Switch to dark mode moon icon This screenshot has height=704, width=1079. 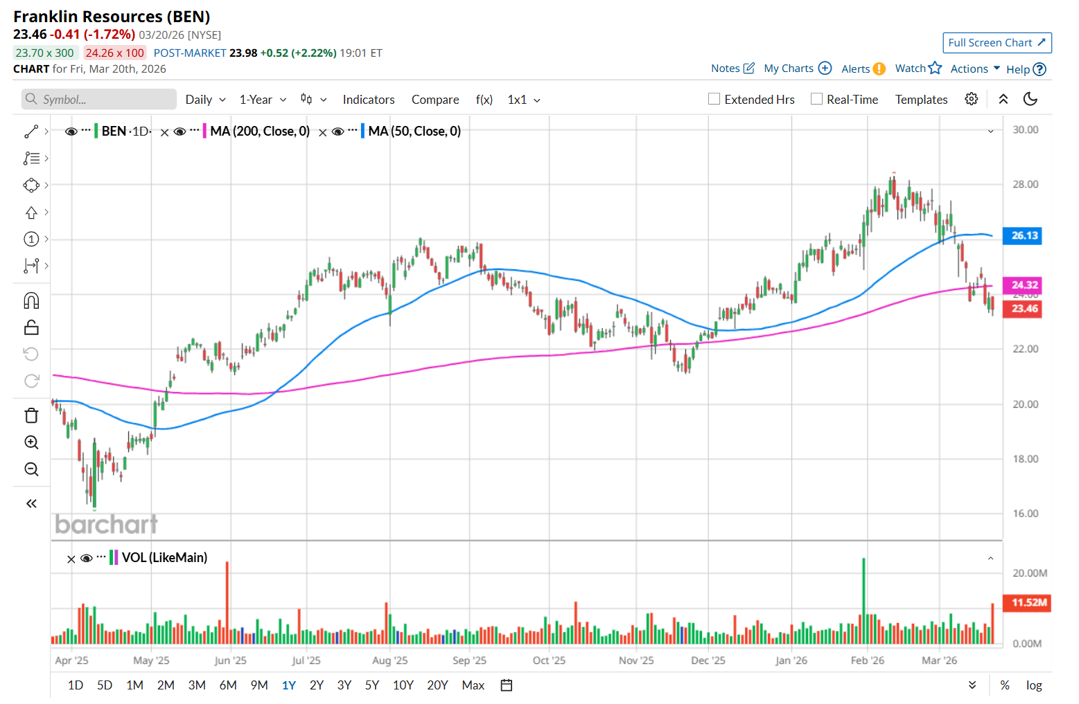tap(1030, 99)
